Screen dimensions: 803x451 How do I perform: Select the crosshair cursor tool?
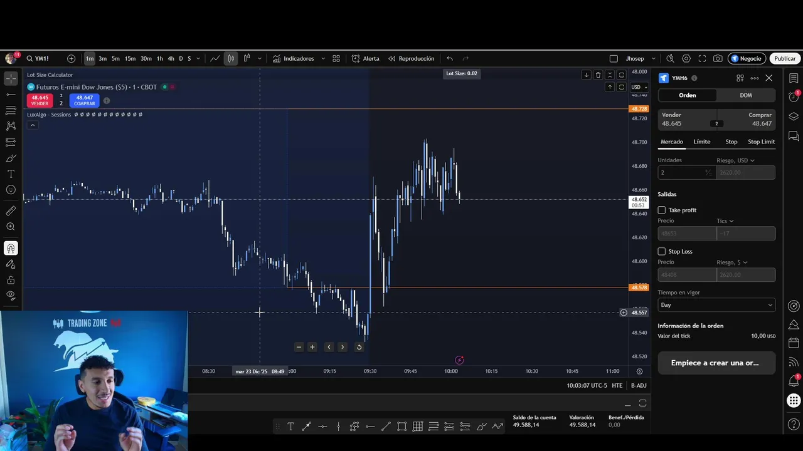(11, 78)
